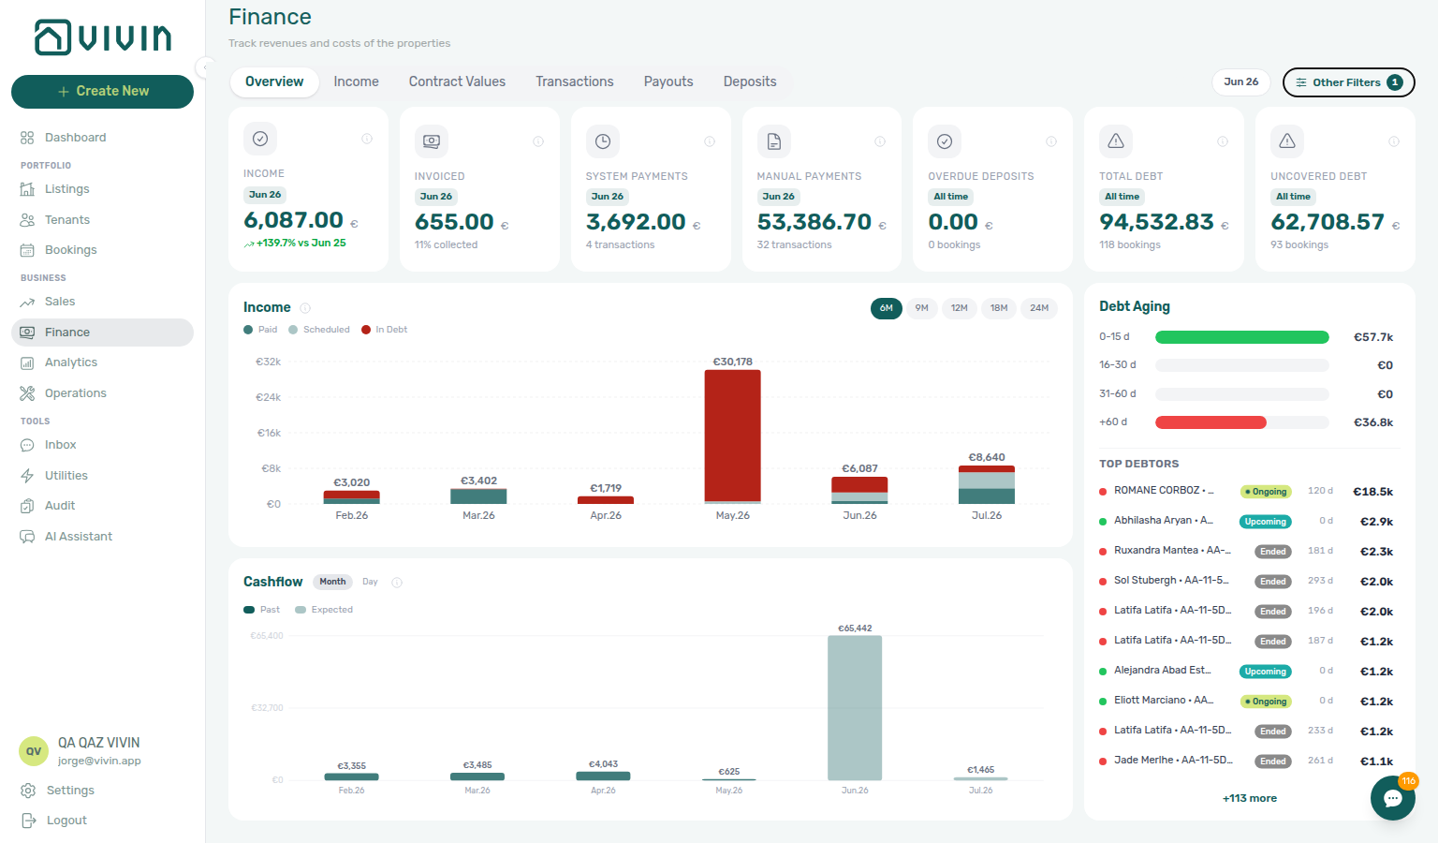Open Other Filters panel
This screenshot has height=843, width=1438.
click(1348, 82)
